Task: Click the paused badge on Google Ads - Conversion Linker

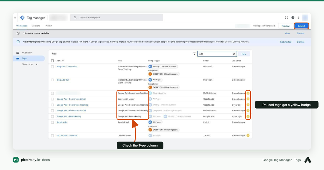Action: tap(248, 99)
